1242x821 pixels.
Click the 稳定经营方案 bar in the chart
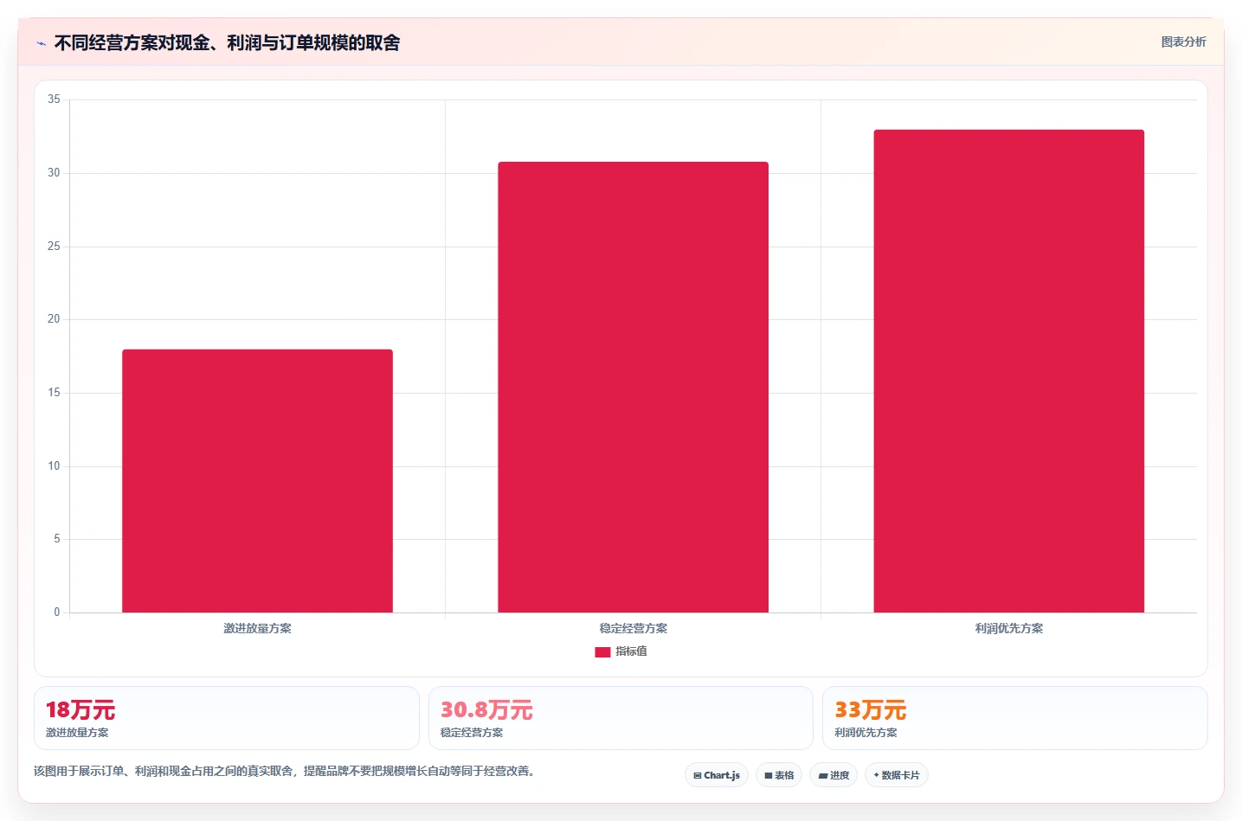(x=633, y=387)
